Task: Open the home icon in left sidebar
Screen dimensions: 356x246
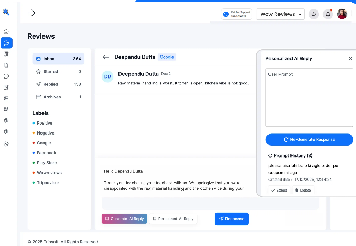Action: pos(6,31)
